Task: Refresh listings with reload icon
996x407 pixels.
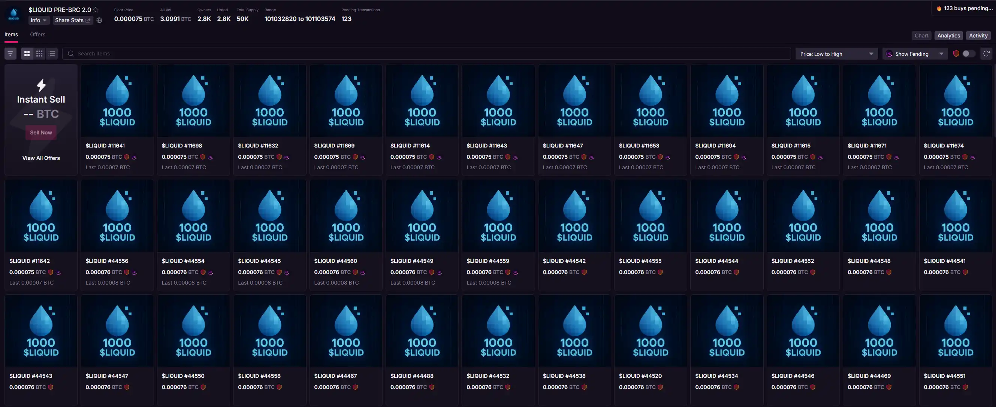Action: (986, 54)
